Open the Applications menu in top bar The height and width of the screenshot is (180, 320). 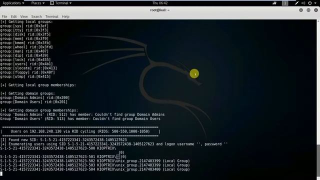coord(13,3)
